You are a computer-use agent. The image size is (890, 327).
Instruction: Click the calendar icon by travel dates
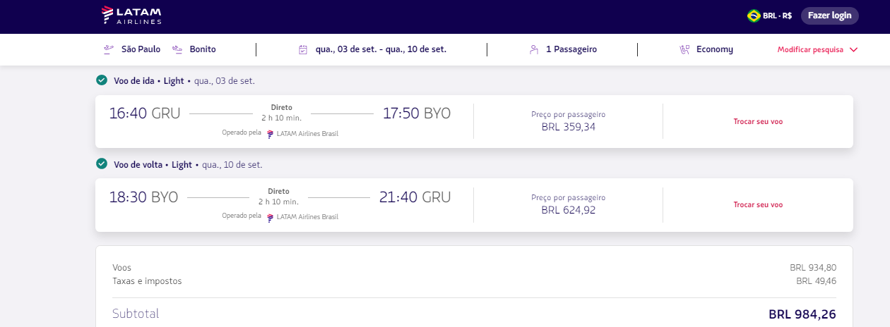[x=303, y=50]
